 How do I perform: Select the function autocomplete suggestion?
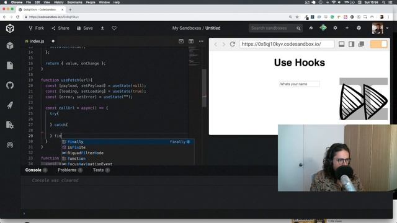click(128, 159)
